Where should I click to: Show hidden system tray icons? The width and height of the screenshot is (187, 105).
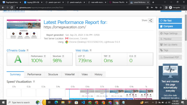point(153,102)
